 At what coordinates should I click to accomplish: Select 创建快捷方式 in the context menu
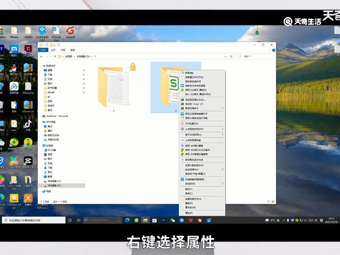click(202, 199)
